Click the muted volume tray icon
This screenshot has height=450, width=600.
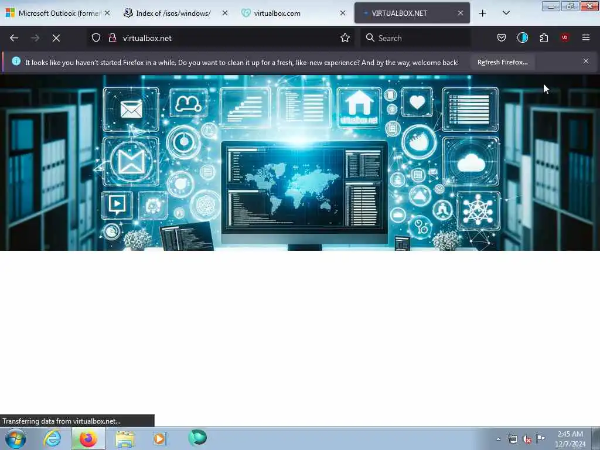pos(527,439)
